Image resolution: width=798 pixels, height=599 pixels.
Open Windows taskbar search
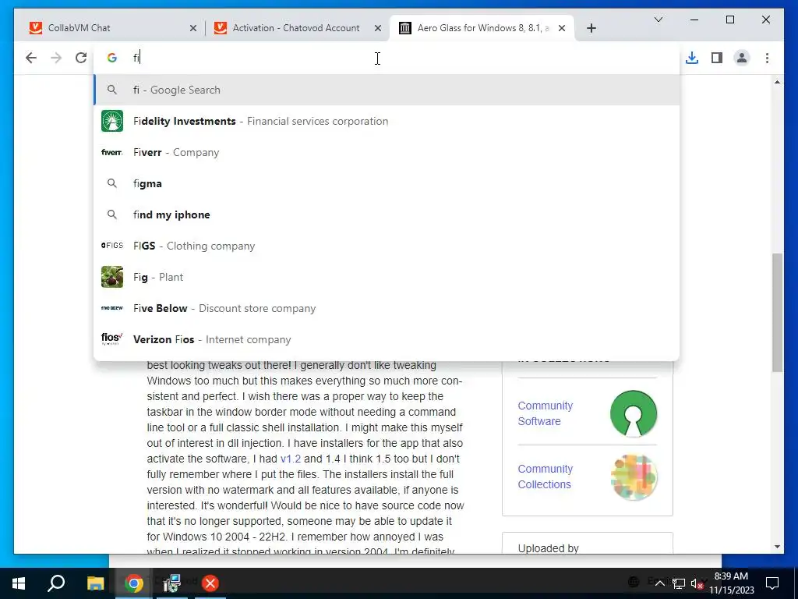coord(56,583)
